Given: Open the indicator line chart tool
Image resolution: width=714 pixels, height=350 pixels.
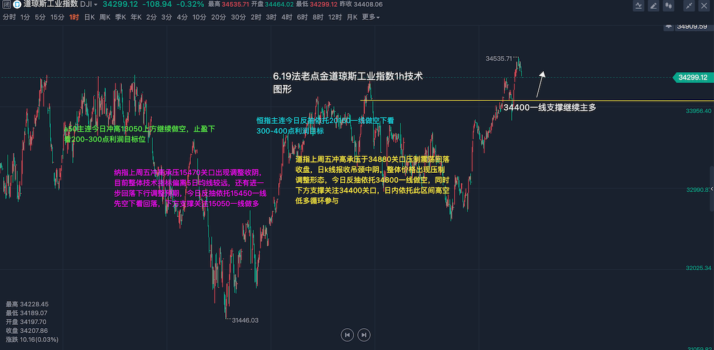Looking at the screenshot, I should 639,6.
